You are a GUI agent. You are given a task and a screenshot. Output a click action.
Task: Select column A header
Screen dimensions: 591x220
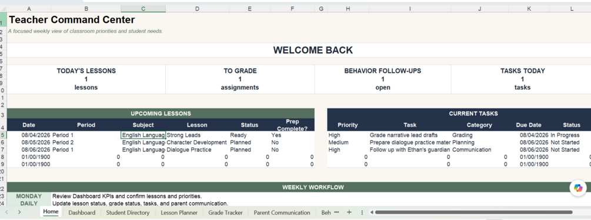tap(29, 9)
